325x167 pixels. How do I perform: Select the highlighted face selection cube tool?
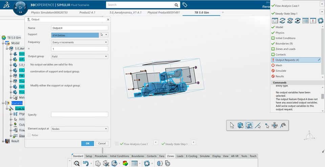[249, 125]
